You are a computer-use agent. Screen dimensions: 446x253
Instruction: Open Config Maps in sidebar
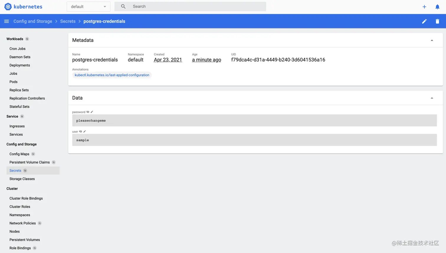click(x=19, y=154)
